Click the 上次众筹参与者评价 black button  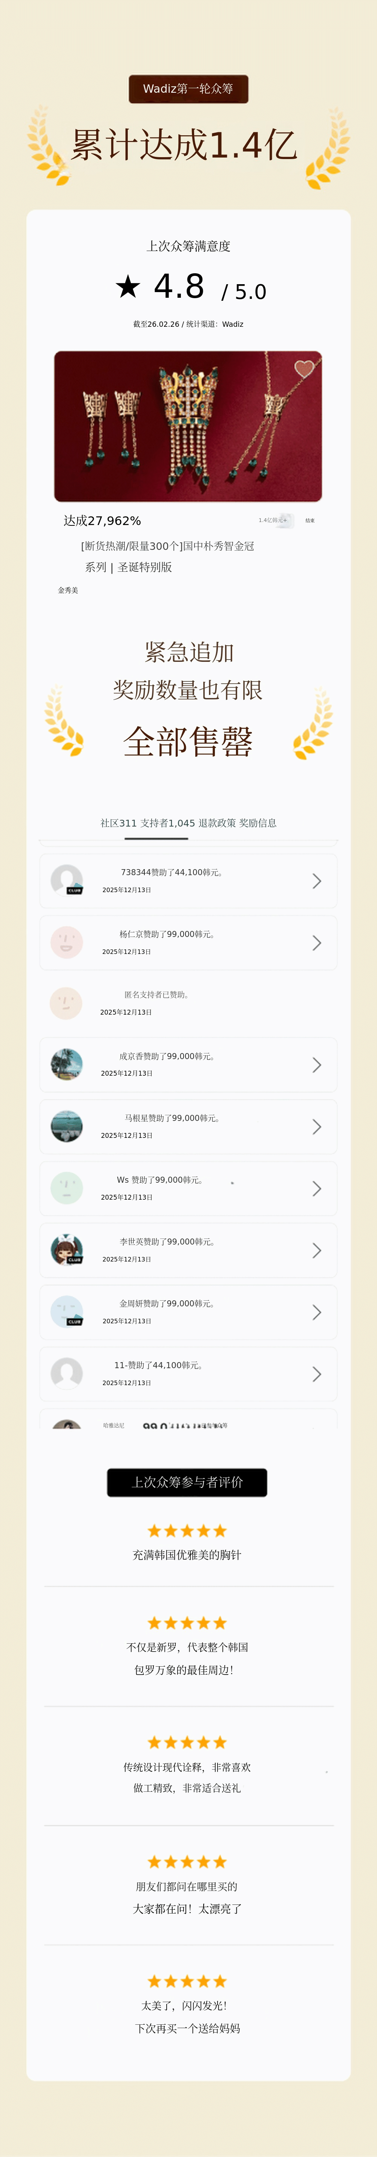point(187,1482)
